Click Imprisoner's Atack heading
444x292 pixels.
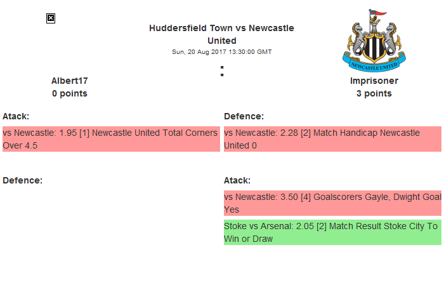point(237,180)
